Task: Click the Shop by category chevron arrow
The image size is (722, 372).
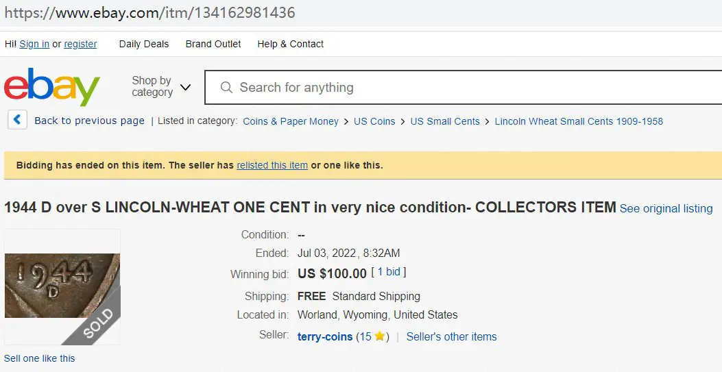Action: 185,87
